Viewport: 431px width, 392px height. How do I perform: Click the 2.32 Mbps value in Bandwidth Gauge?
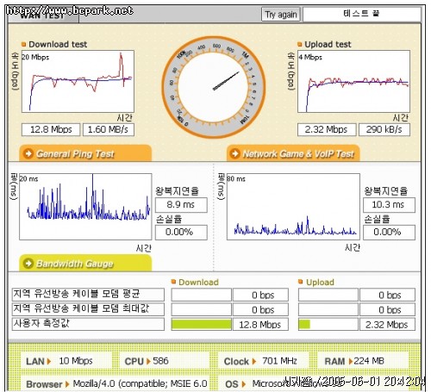click(x=387, y=325)
